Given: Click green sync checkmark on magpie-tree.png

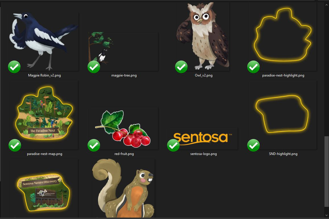Looking at the screenshot, I should (x=94, y=67).
